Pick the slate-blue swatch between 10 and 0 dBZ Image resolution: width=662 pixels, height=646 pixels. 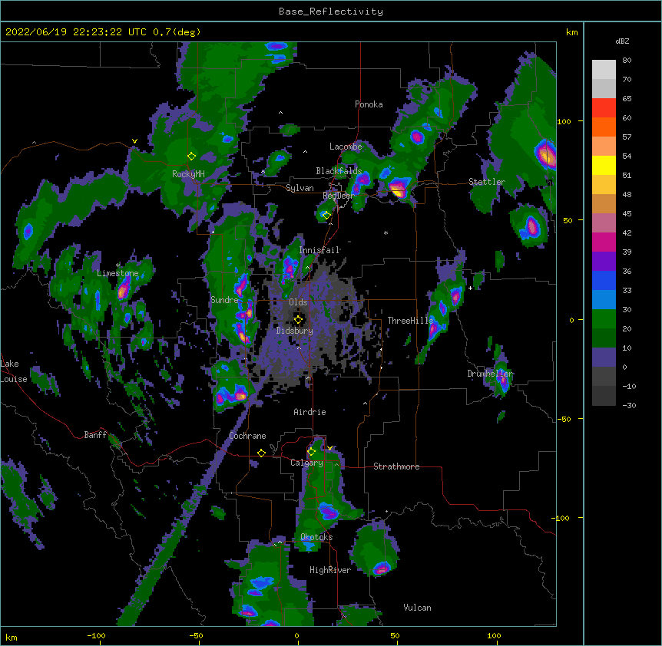pyautogui.click(x=604, y=358)
